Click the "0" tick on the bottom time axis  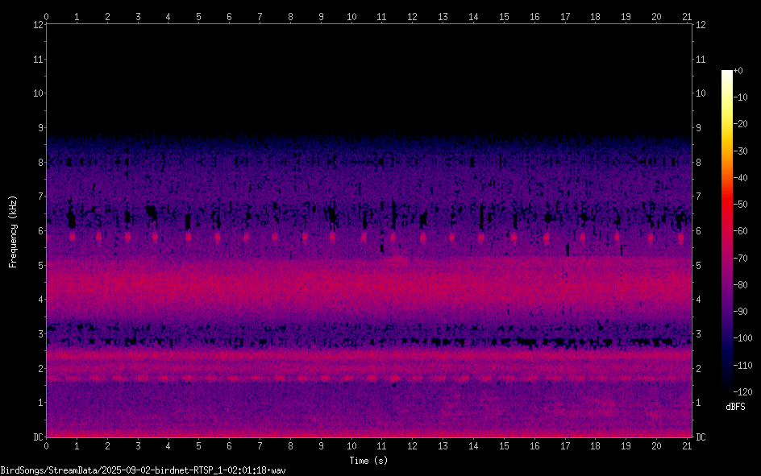(46, 446)
